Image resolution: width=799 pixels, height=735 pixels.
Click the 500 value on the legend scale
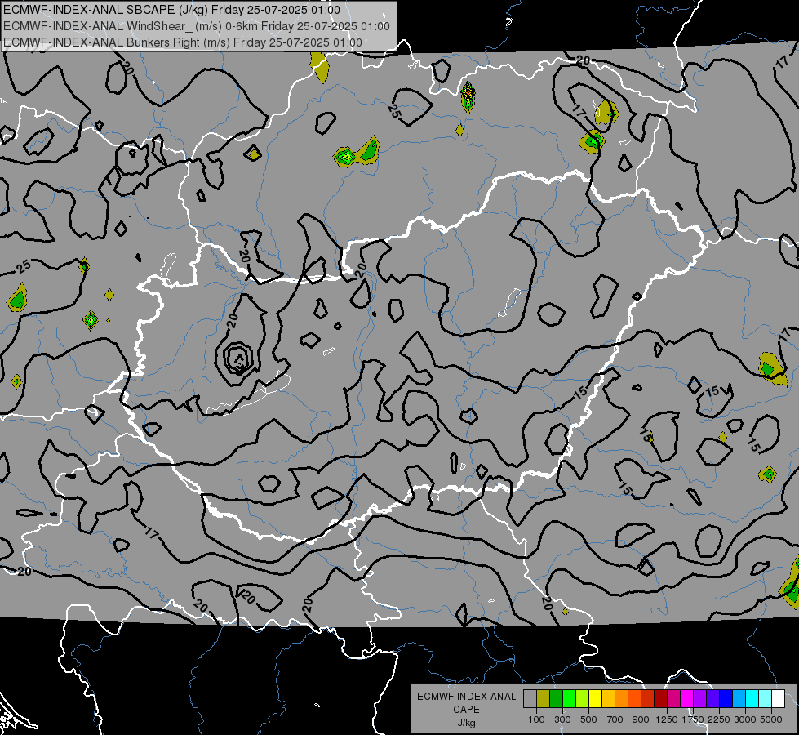pyautogui.click(x=588, y=719)
